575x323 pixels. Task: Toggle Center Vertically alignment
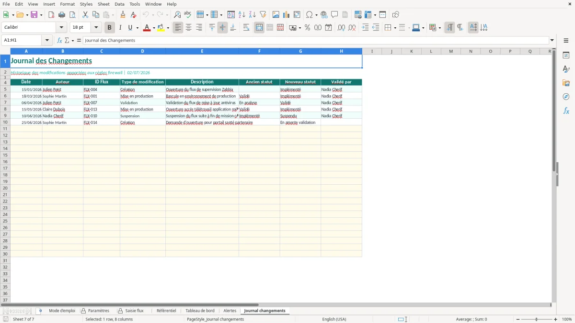222,28
